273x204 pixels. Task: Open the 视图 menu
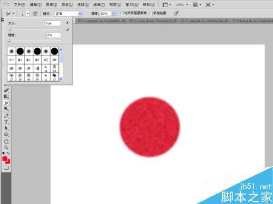pyautogui.click(x=115, y=4)
